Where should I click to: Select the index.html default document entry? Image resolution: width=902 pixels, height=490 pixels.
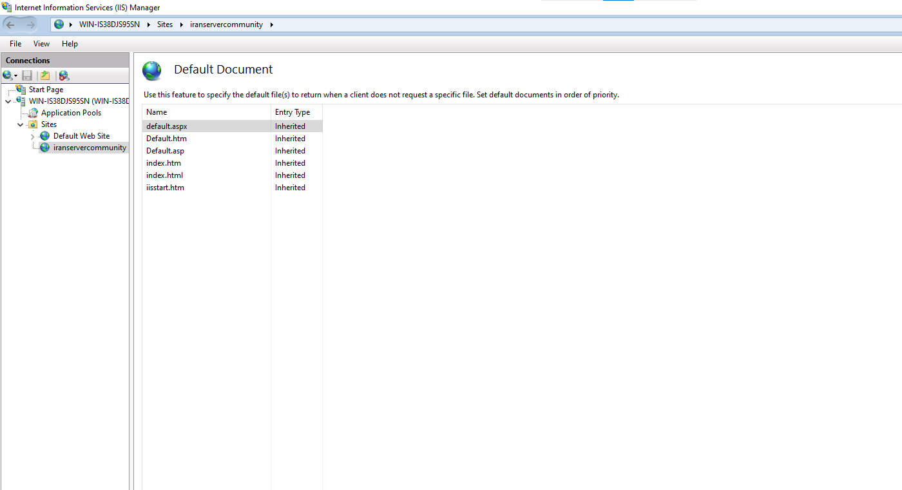(165, 175)
